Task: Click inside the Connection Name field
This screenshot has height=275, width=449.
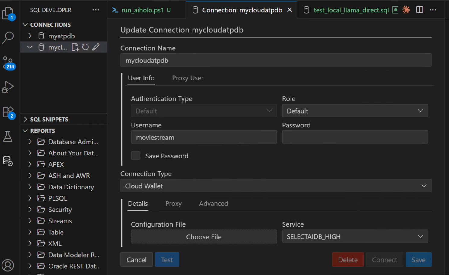Action: [275, 60]
